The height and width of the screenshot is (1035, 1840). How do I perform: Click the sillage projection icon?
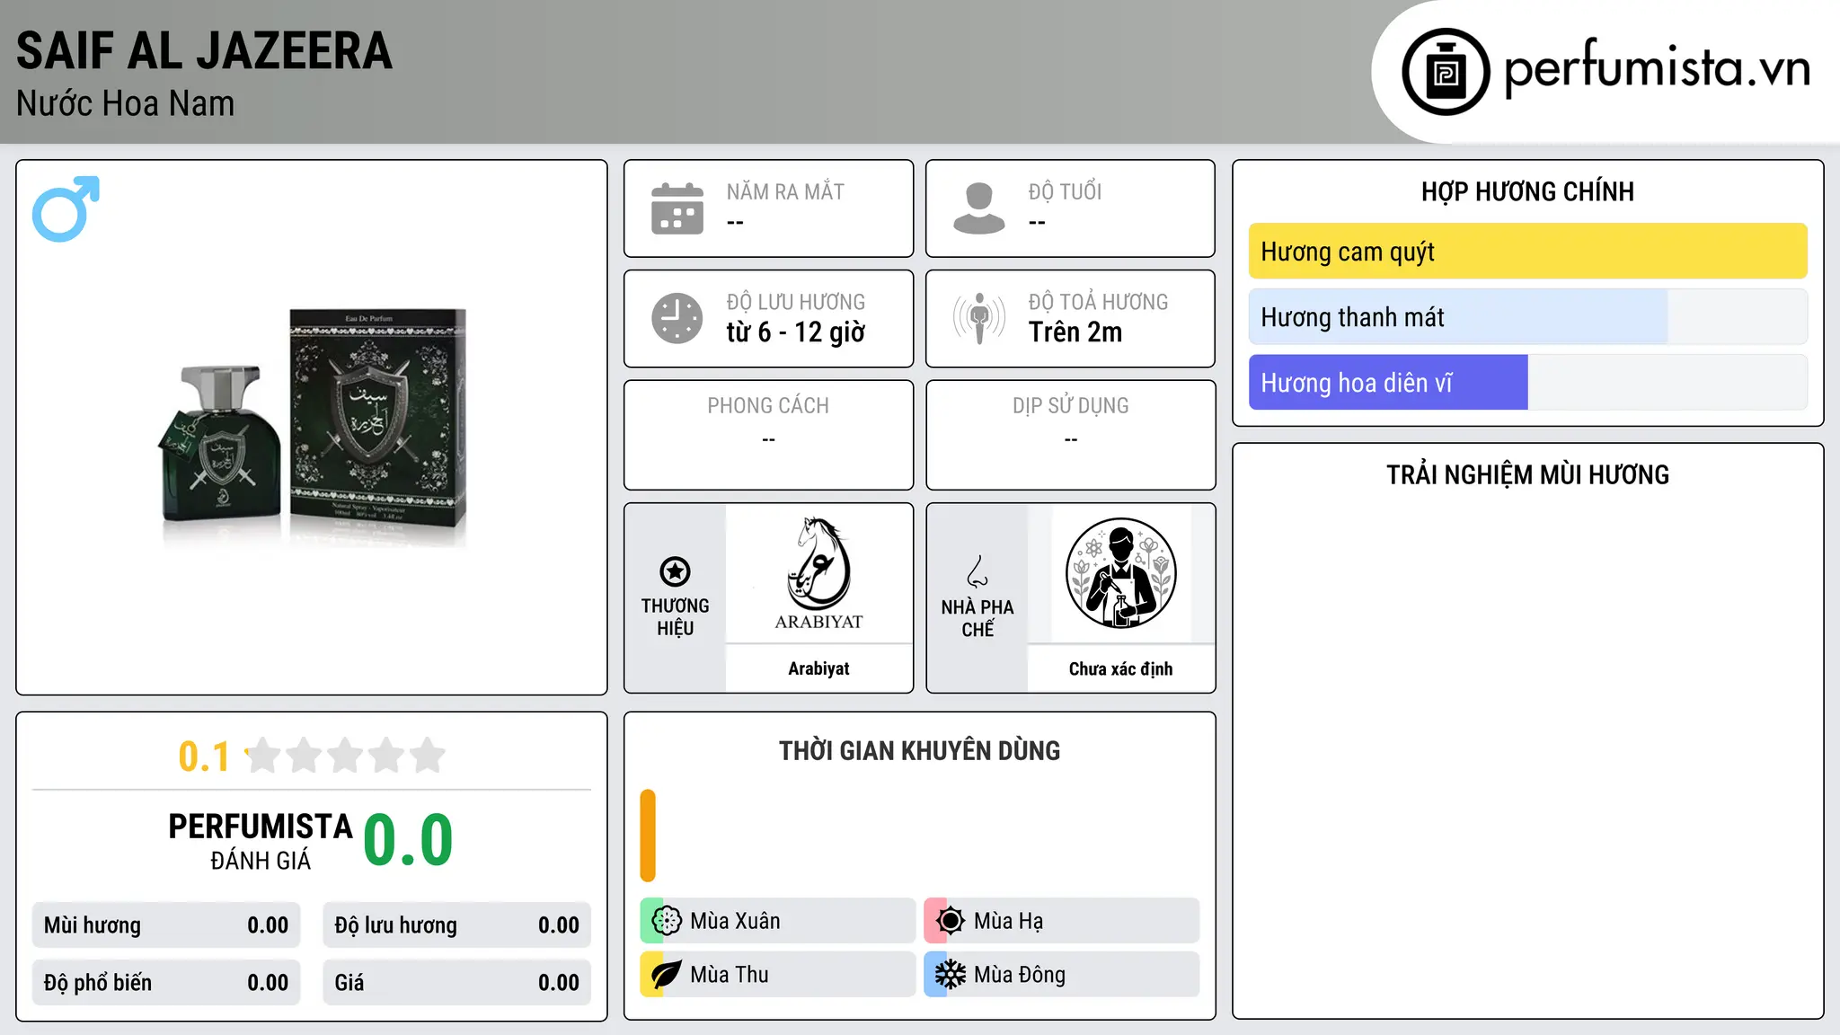(979, 318)
